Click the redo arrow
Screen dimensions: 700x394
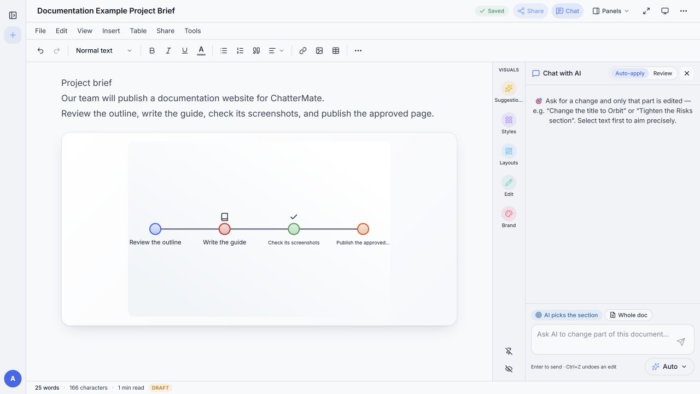coord(57,50)
